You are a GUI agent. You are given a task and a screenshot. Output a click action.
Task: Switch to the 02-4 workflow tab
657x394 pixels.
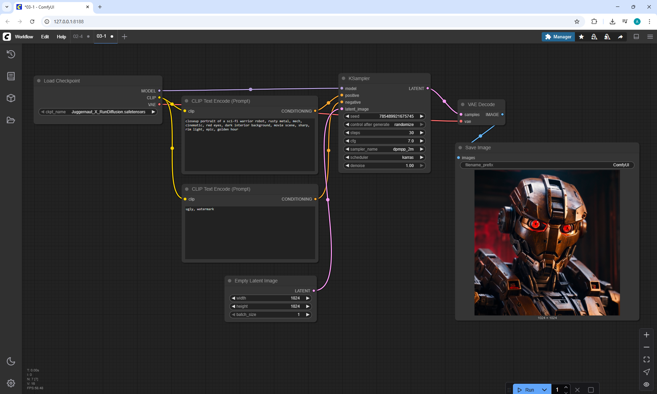[78, 37]
